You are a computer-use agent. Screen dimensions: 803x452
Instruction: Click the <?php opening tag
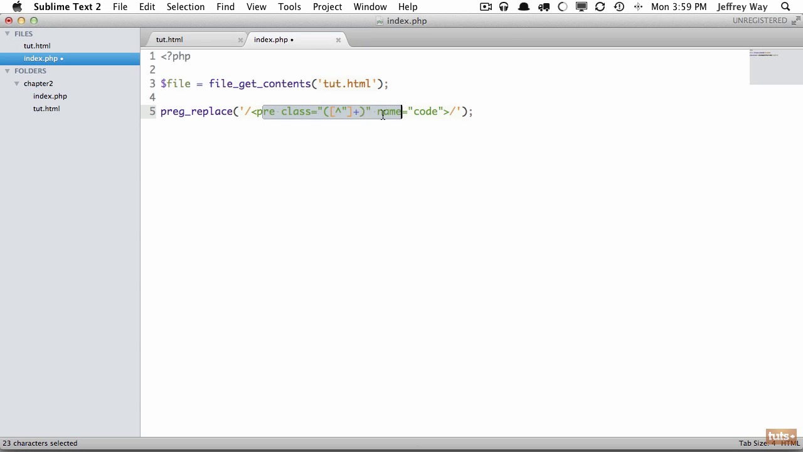coord(176,56)
